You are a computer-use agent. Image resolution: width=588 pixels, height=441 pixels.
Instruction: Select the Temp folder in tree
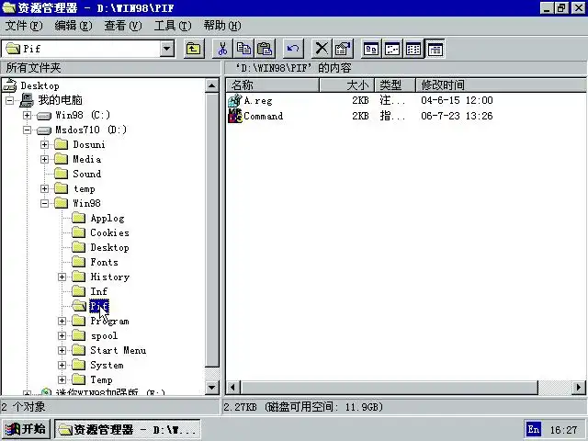[x=101, y=379]
